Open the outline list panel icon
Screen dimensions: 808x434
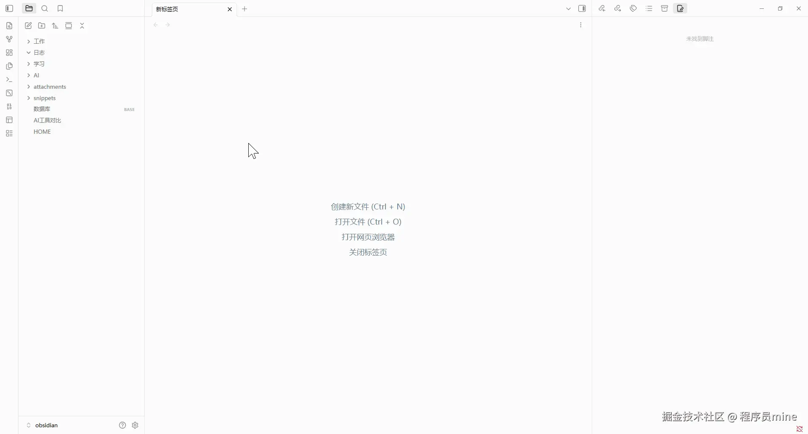(x=649, y=8)
